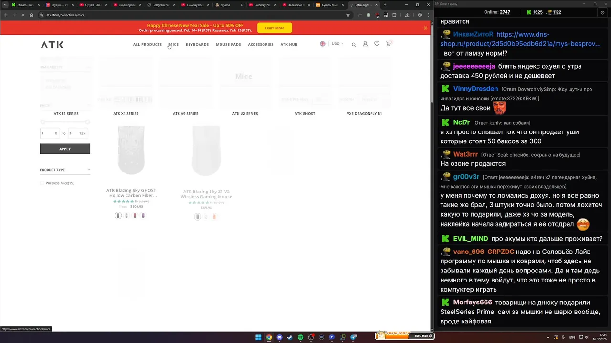The height and width of the screenshot is (343, 611).
Task: Click the username VinnyDresden in chat
Action: click(x=475, y=89)
